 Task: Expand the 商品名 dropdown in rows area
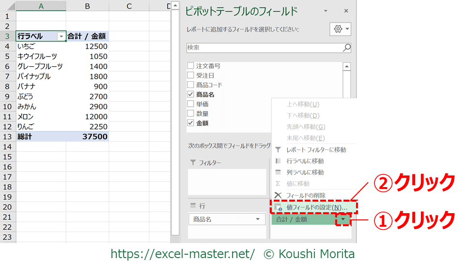[257, 219]
